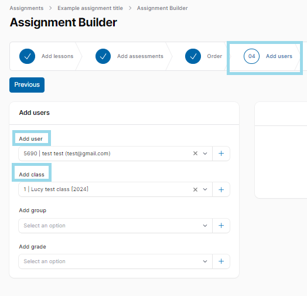Click the Previous button
This screenshot has height=296, width=307.
pos(27,85)
